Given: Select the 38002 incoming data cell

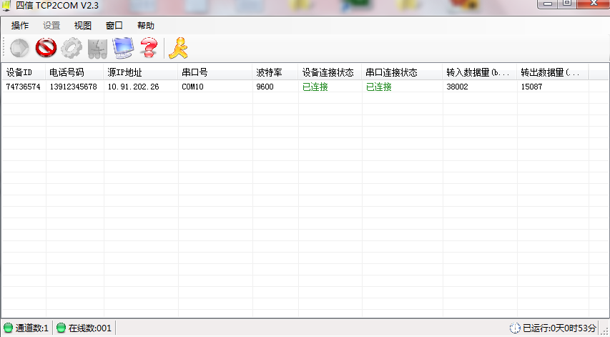Looking at the screenshot, I should (x=457, y=87).
